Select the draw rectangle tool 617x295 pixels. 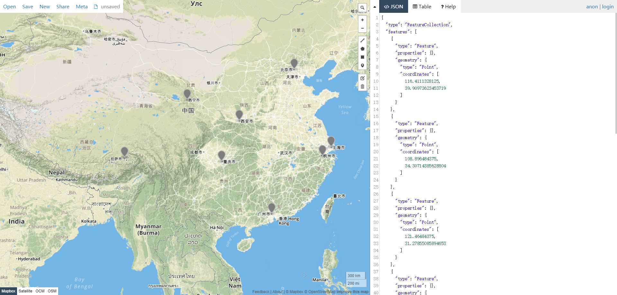pos(362,57)
